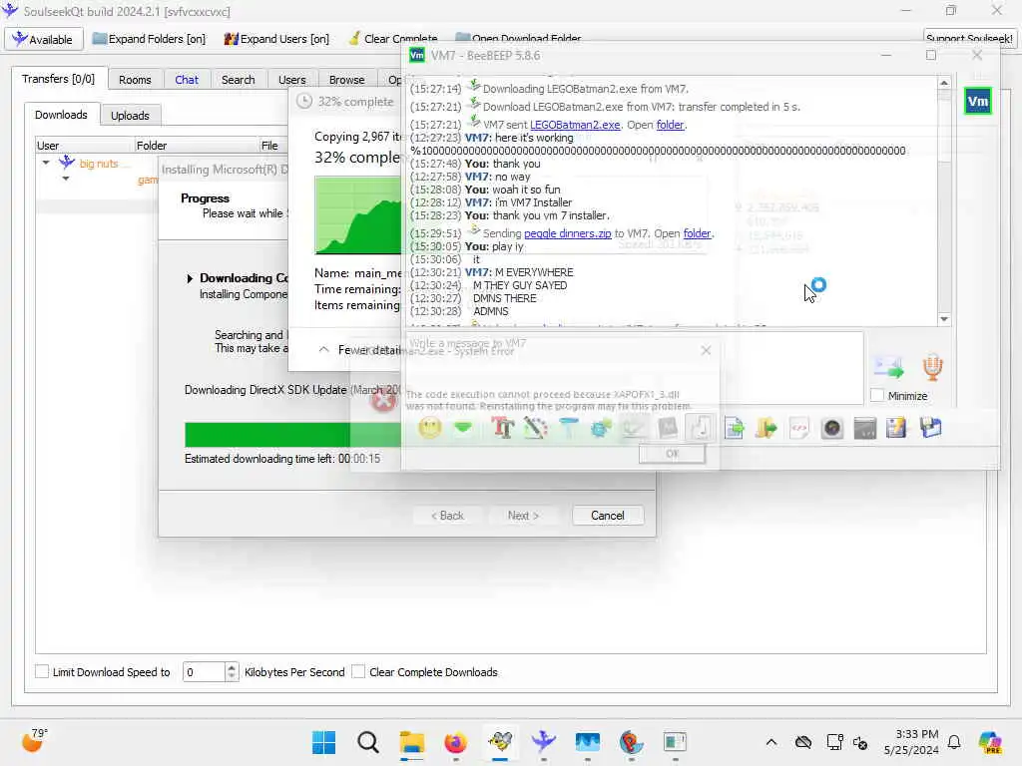Click the blue floppy disks save icon

coord(931,428)
